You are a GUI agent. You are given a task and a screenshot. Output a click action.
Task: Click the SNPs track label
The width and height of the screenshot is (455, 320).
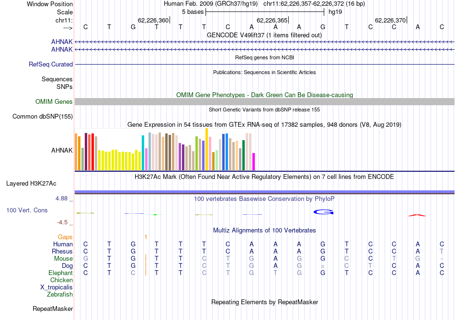point(65,87)
